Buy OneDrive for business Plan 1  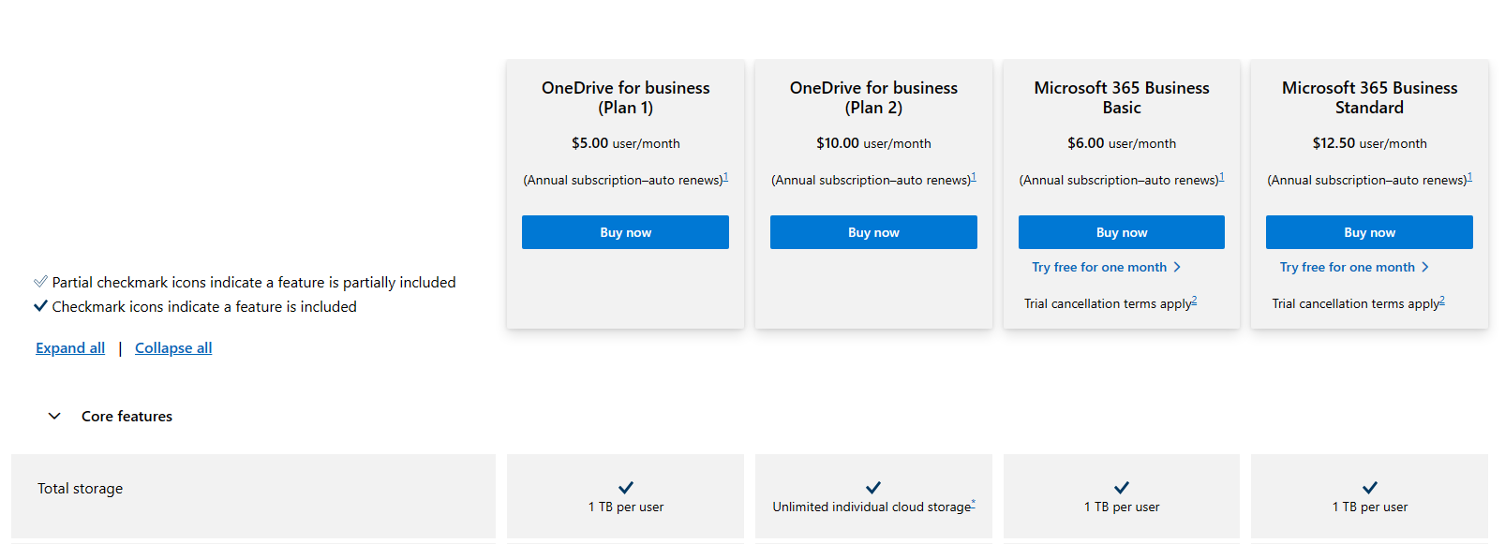click(625, 232)
